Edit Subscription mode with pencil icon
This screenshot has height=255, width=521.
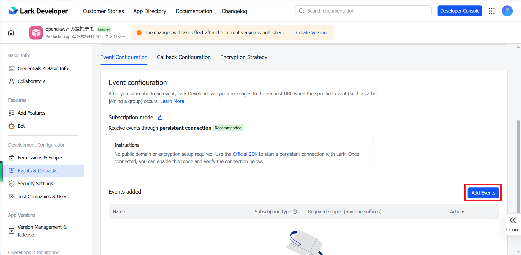[x=160, y=117]
